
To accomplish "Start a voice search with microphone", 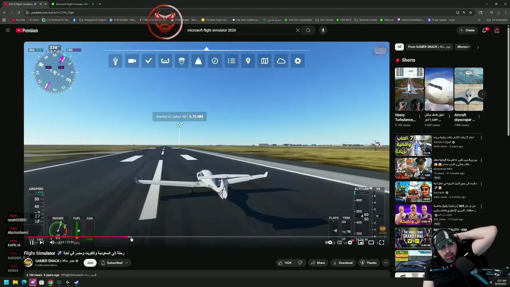I will (323, 30).
